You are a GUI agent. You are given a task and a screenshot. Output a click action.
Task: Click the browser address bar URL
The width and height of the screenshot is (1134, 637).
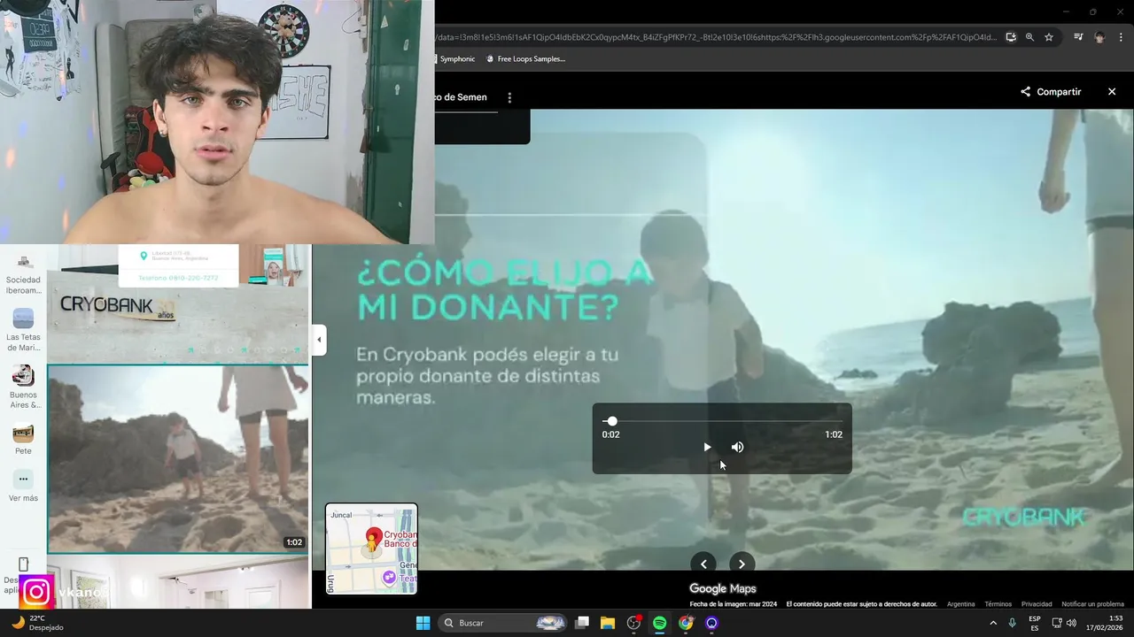(x=716, y=37)
